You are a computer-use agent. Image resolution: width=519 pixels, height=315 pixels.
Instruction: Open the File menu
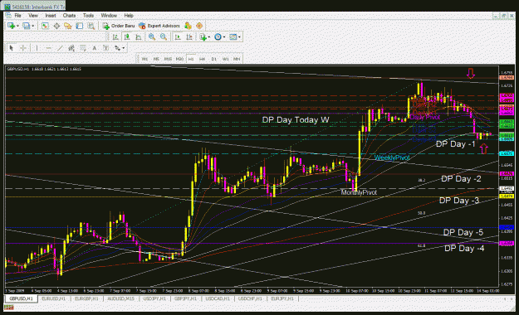point(18,16)
